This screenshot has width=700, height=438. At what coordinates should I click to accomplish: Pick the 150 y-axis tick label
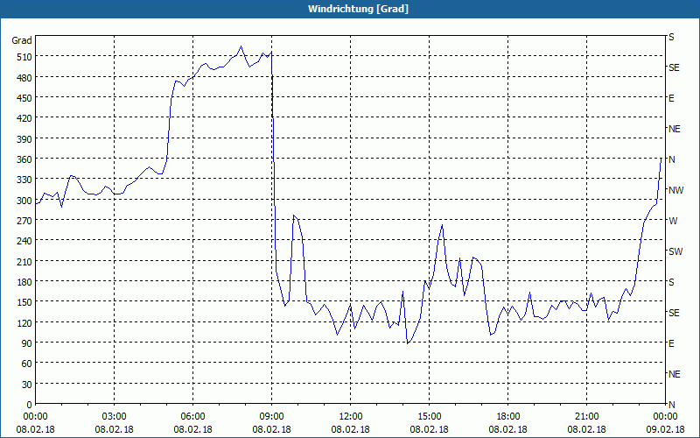(x=24, y=301)
